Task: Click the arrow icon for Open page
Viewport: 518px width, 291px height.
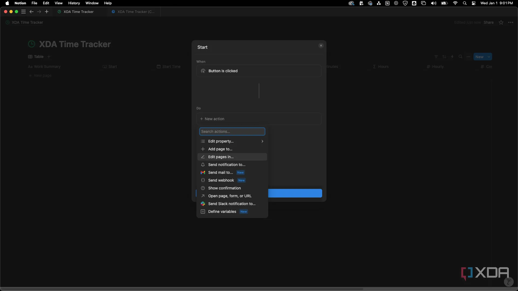Action: click(x=203, y=196)
